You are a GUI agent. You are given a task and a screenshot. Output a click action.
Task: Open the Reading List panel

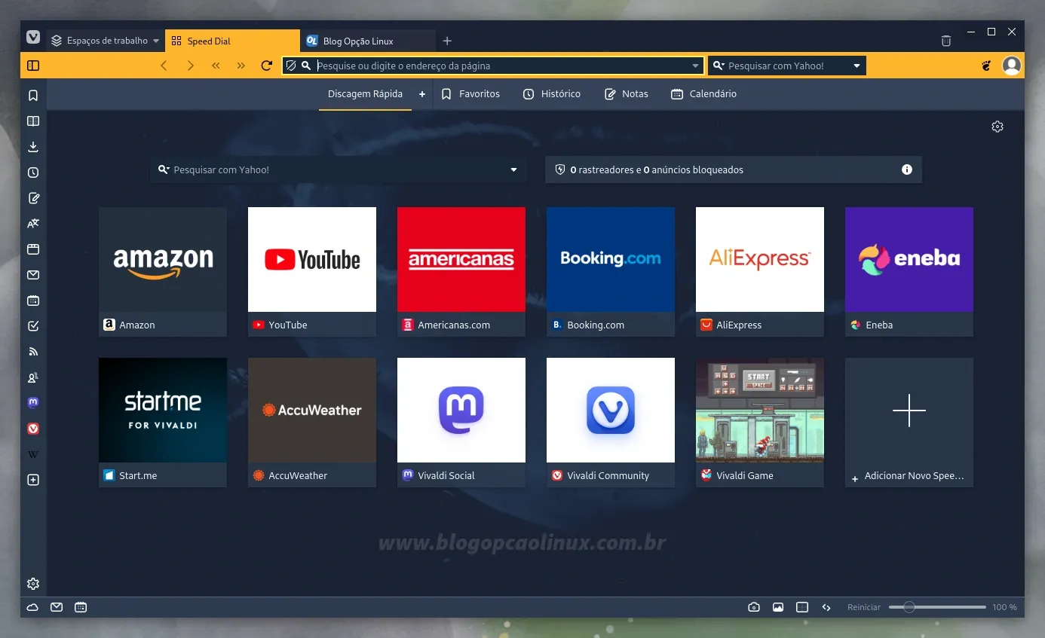tap(33, 121)
